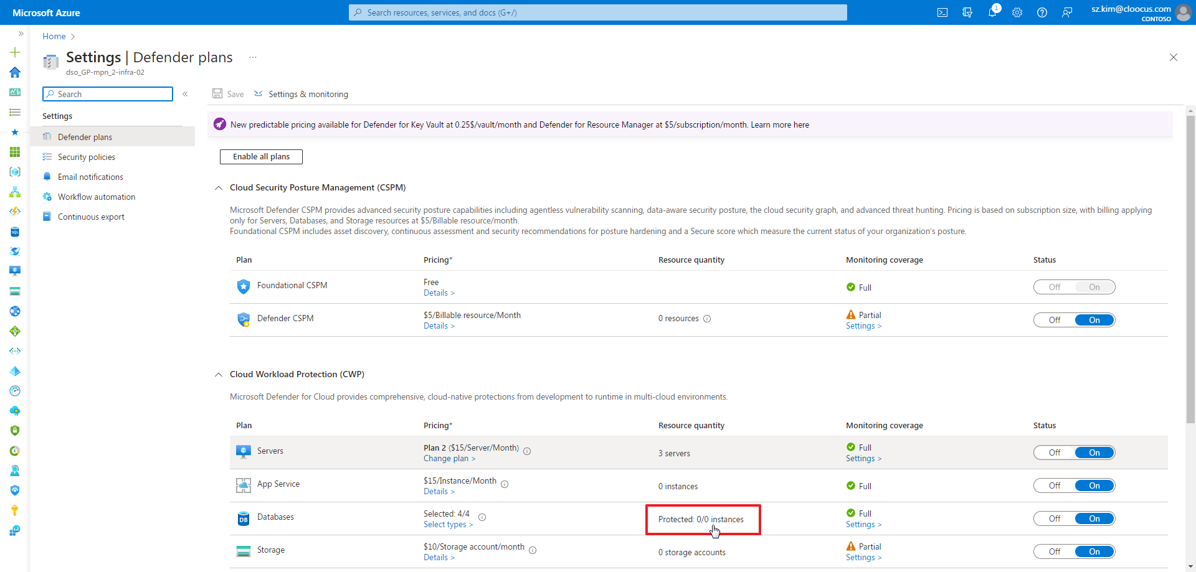Click the settings menu Search field
1196x572 pixels.
[108, 94]
